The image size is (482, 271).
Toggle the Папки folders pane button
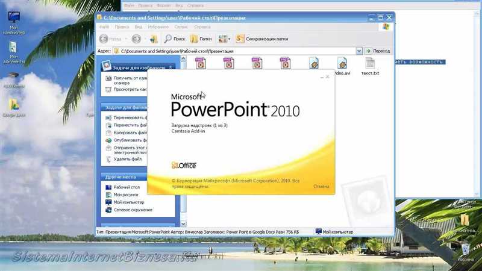pyautogui.click(x=201, y=39)
